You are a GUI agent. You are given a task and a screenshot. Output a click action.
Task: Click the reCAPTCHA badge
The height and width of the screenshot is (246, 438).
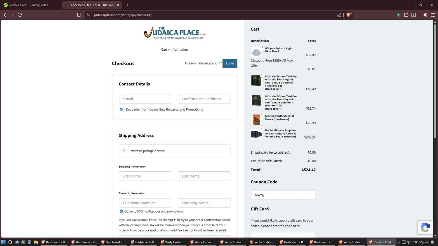[425, 228]
